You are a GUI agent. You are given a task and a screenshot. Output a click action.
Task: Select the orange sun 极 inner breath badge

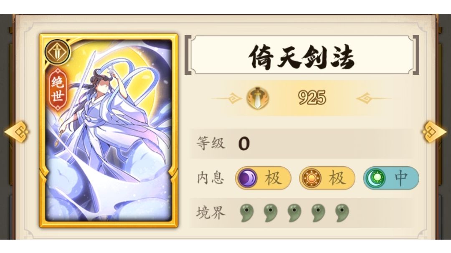[327, 178]
